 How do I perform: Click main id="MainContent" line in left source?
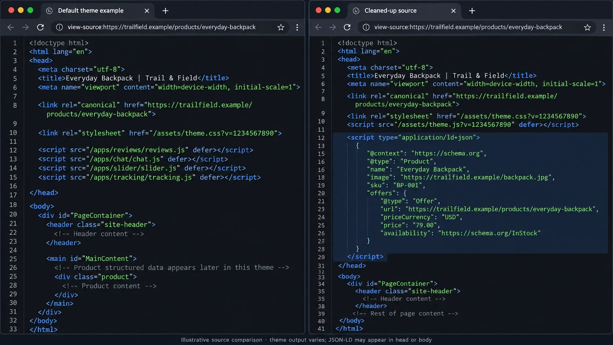91,259
